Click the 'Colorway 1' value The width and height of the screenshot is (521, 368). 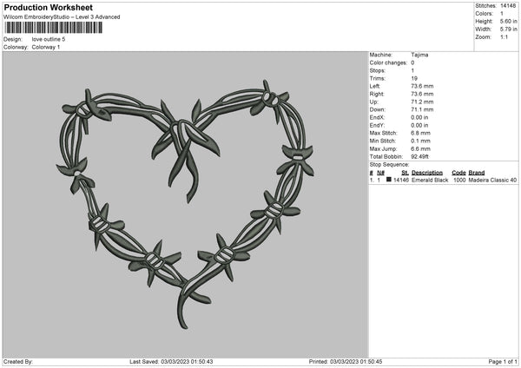tap(46, 47)
